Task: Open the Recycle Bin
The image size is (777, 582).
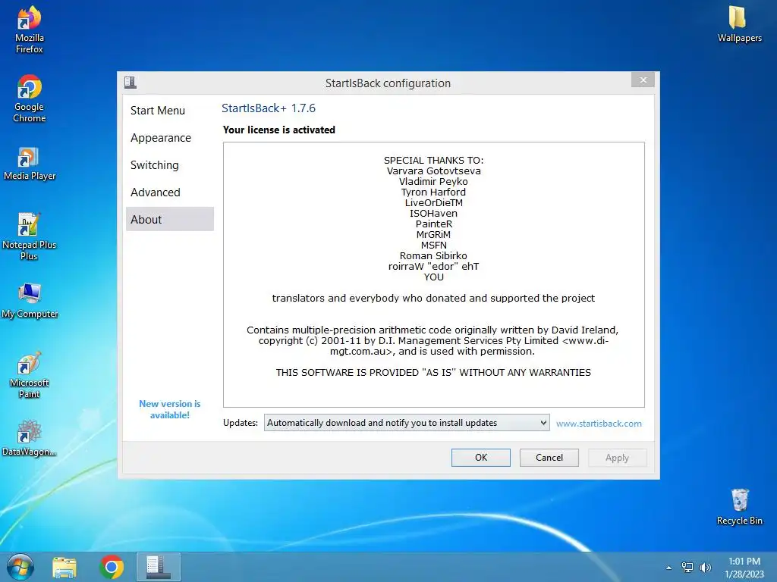Action: click(739, 507)
